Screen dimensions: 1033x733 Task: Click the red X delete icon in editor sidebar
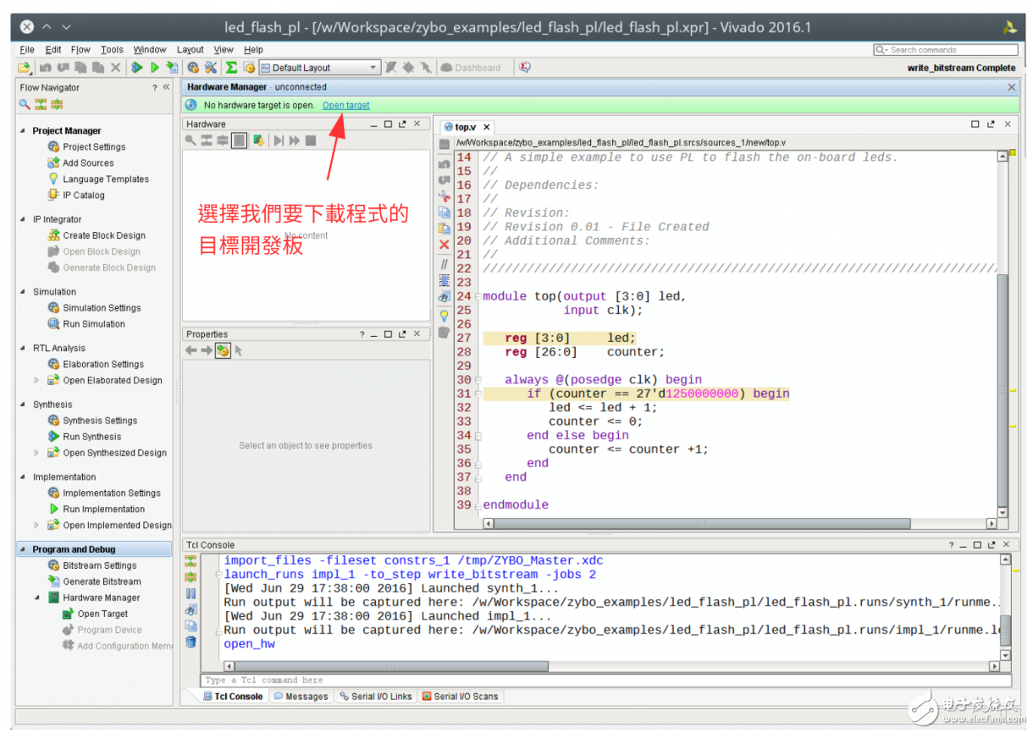pyautogui.click(x=444, y=245)
